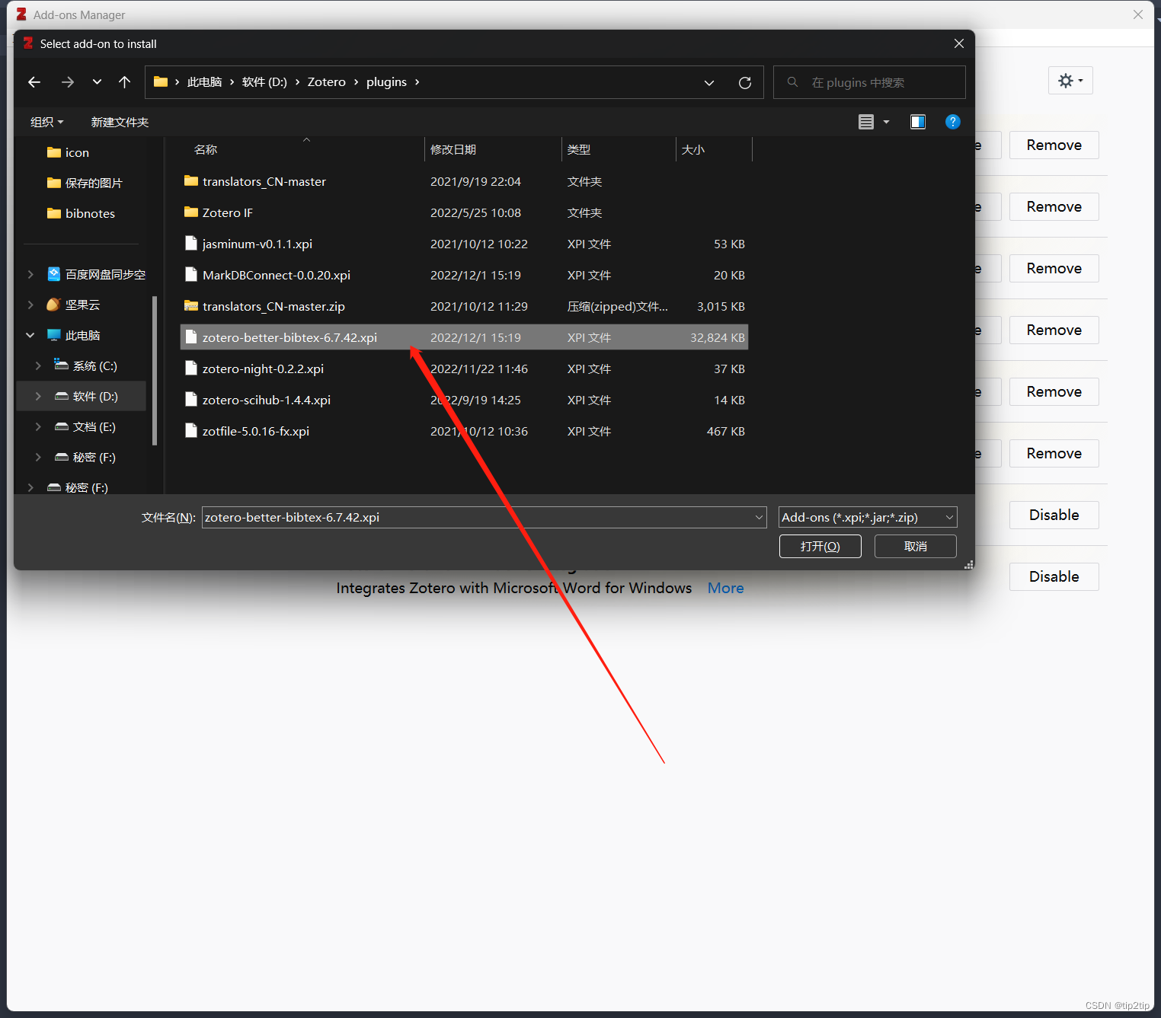
Task: Click 此电脑 in the address breadcrumb
Action: [204, 82]
